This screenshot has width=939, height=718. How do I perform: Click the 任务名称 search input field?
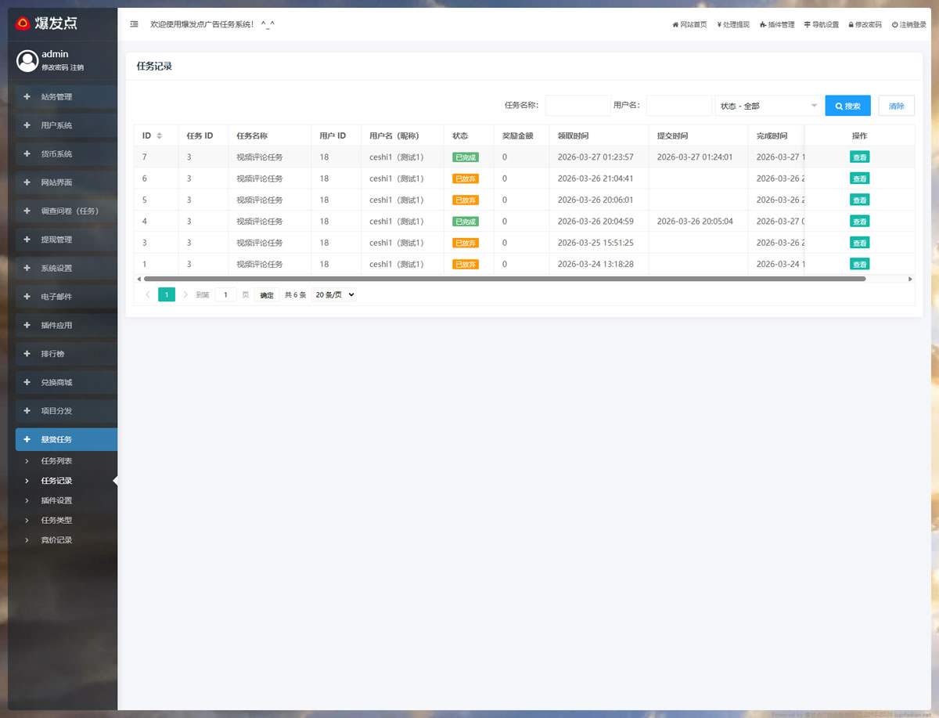[577, 106]
